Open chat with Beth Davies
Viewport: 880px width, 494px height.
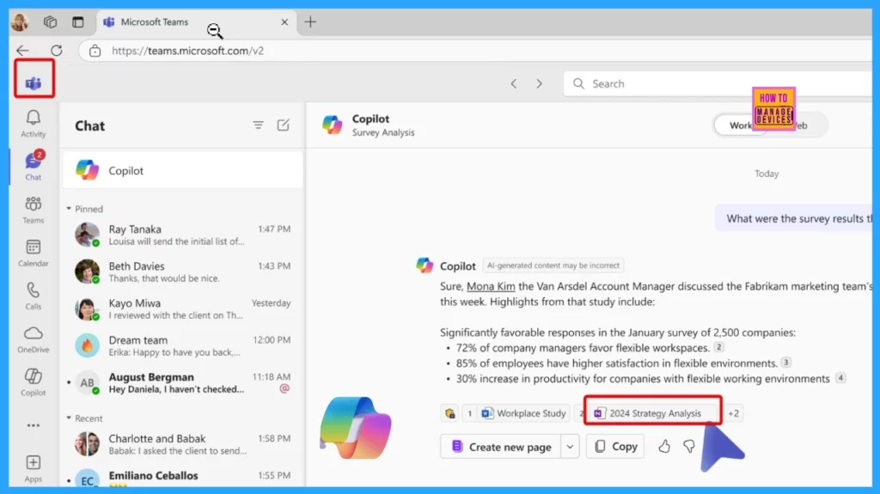(x=183, y=271)
